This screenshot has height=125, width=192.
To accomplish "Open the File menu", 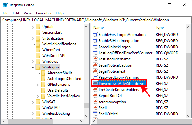I will (x=5, y=13).
